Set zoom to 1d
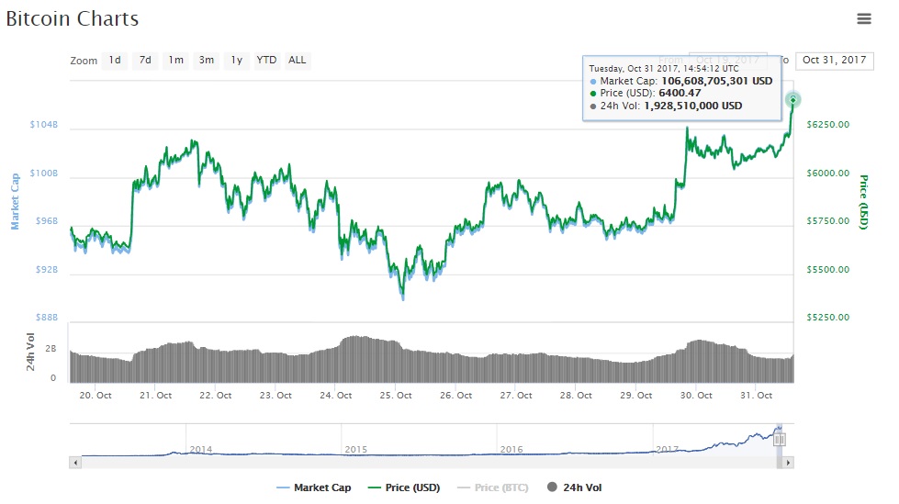The image size is (899, 504). [115, 61]
